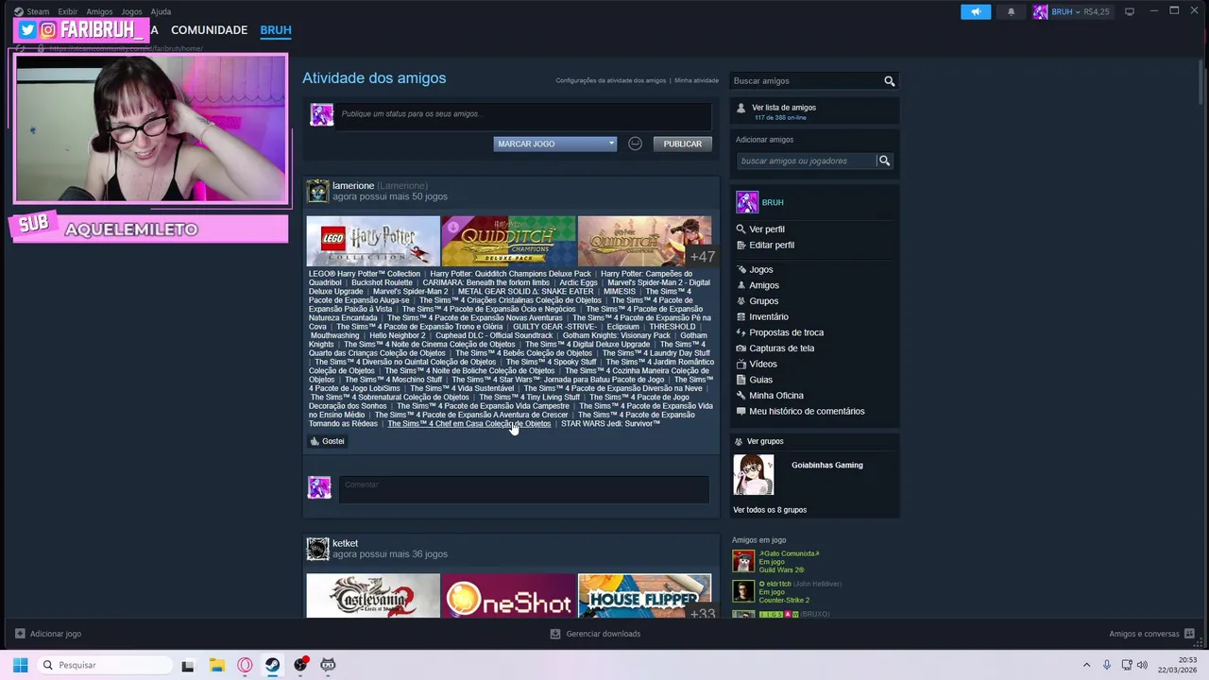
Task: Click the Steam icon in the taskbar
Action: (x=272, y=665)
